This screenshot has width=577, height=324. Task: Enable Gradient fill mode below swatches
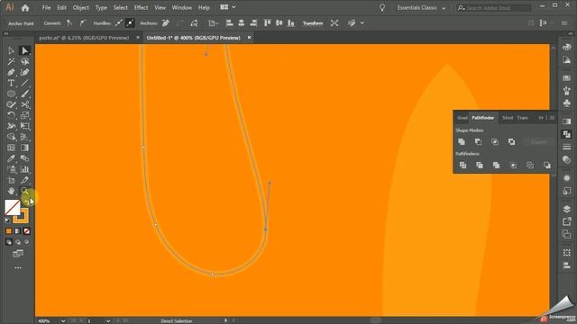tap(18, 231)
